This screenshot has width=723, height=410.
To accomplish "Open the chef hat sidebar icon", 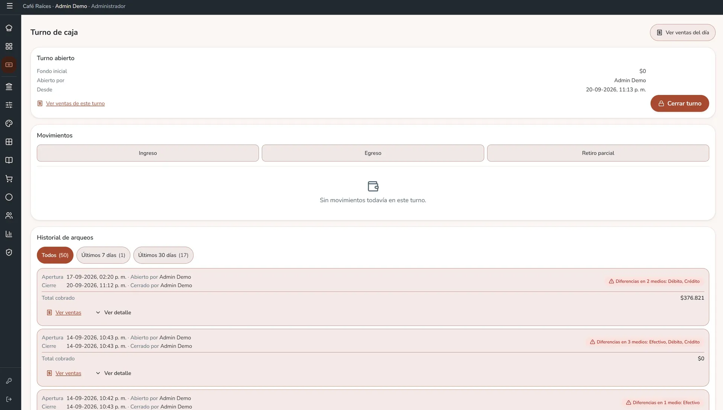I will [x=9, y=28].
